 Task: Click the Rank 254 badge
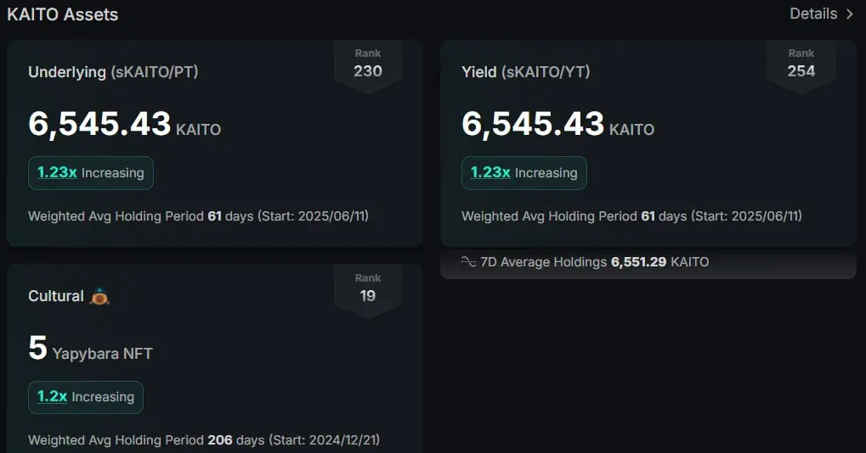[801, 65]
